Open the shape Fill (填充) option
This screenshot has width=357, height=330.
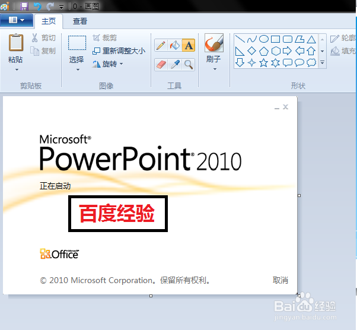(x=343, y=51)
